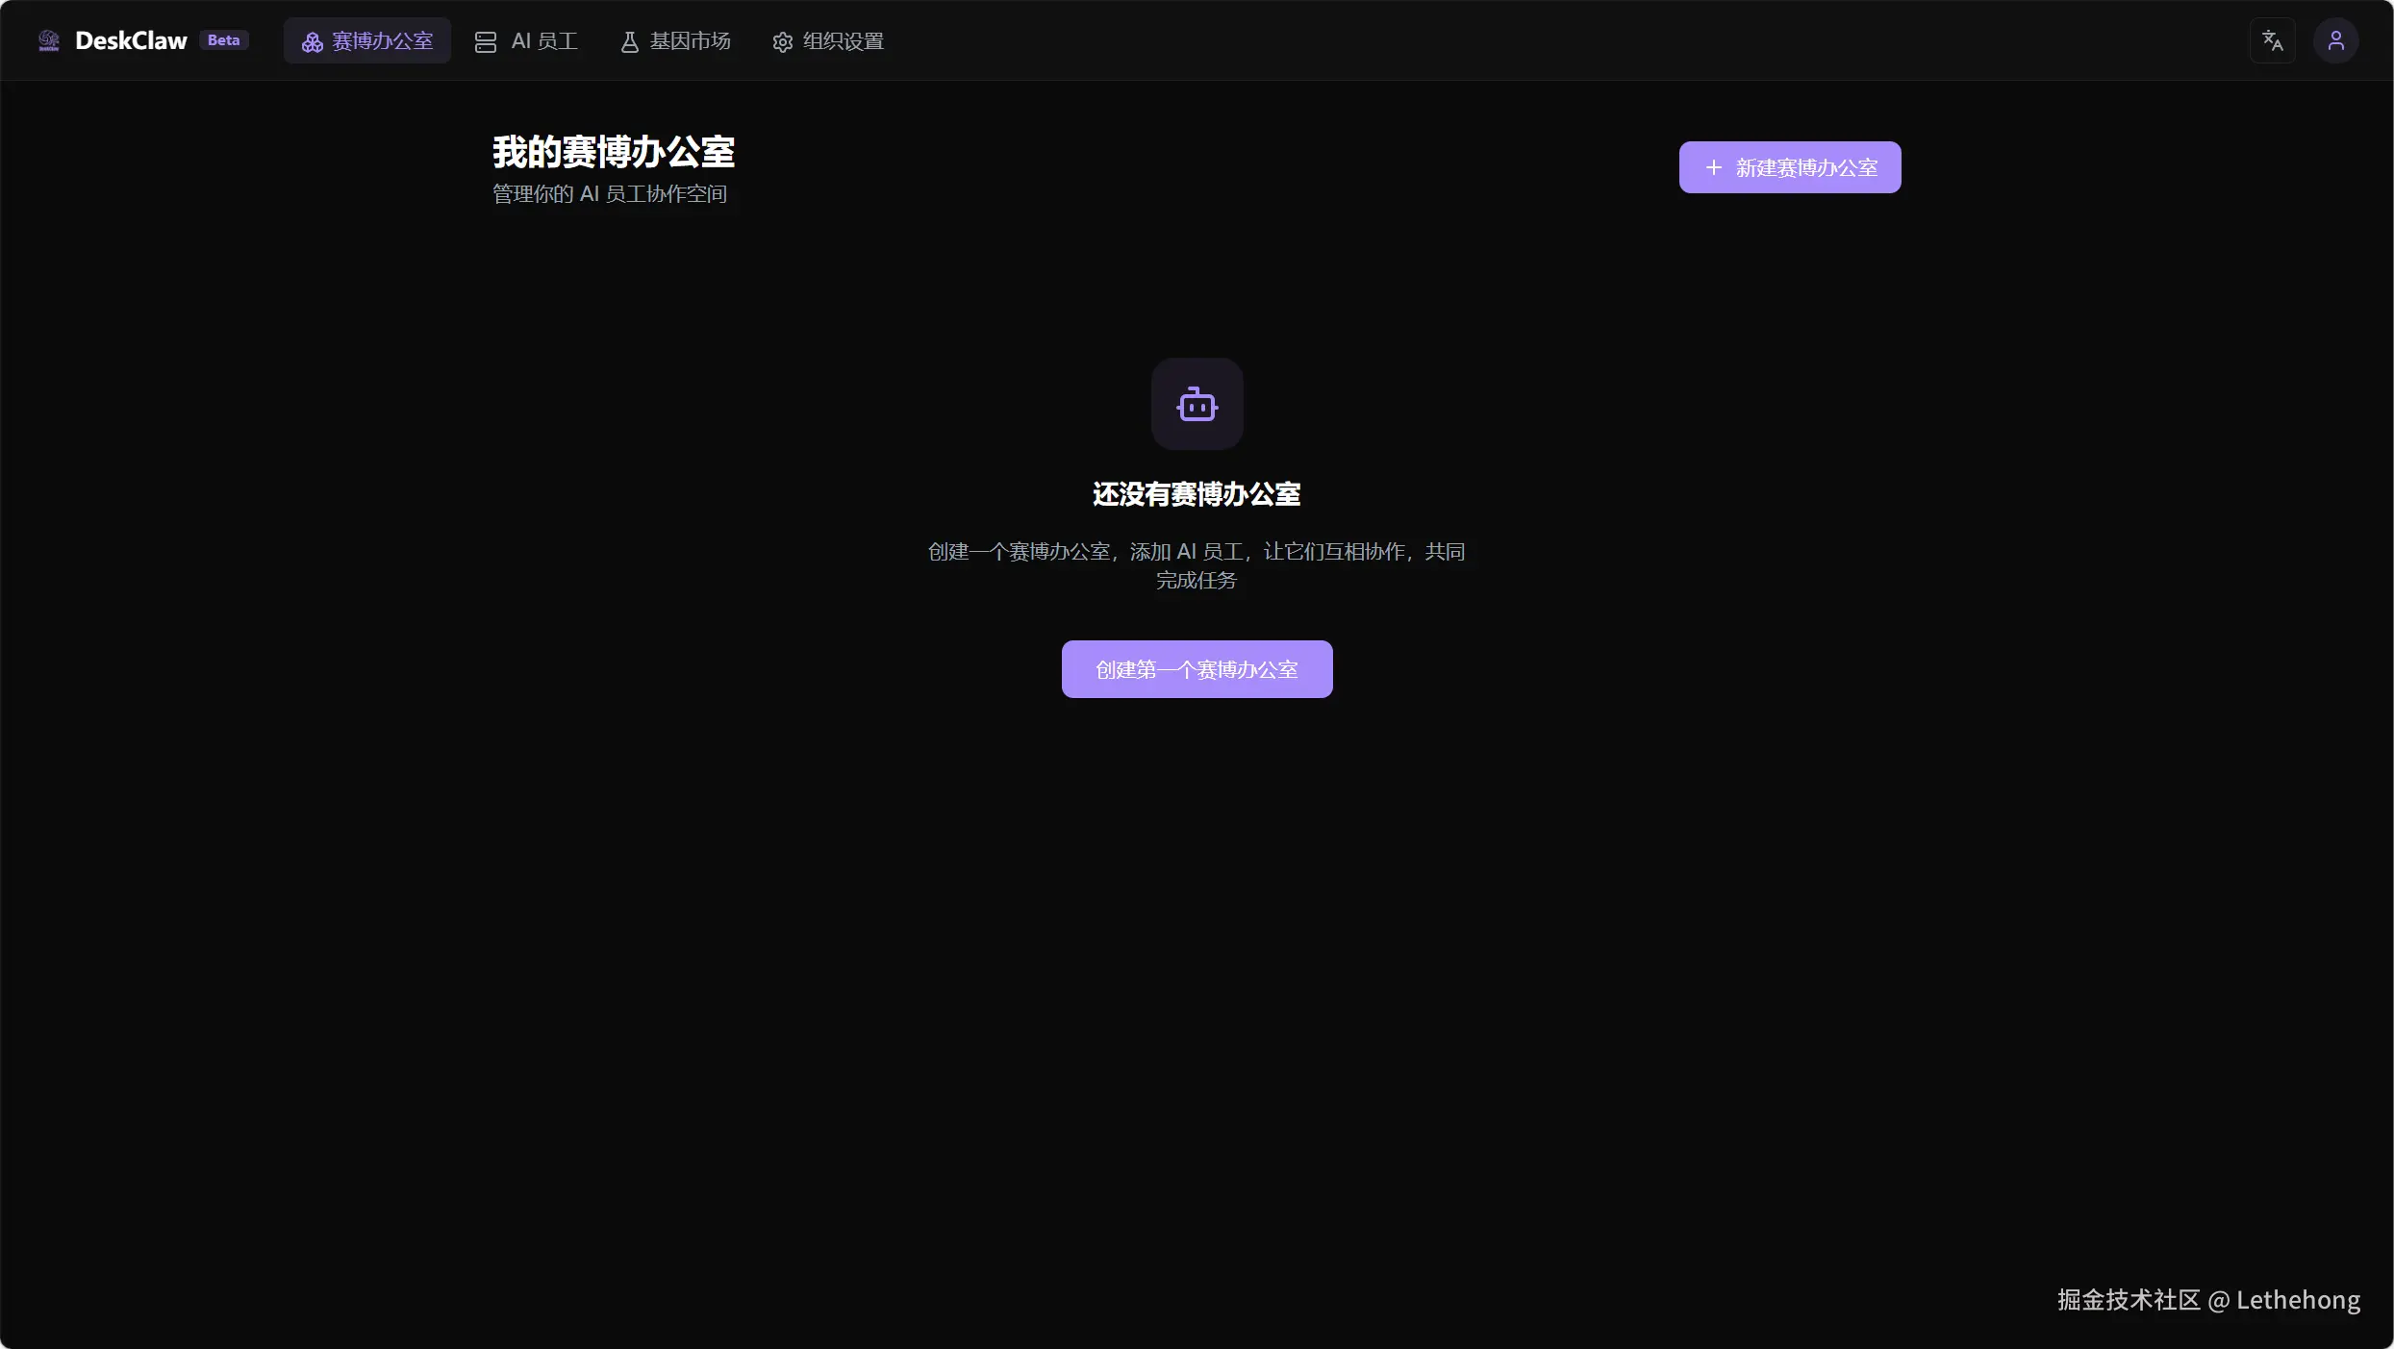Click the 赛博办公室 tab's cluster icon
The height and width of the screenshot is (1349, 2394).
click(x=313, y=42)
